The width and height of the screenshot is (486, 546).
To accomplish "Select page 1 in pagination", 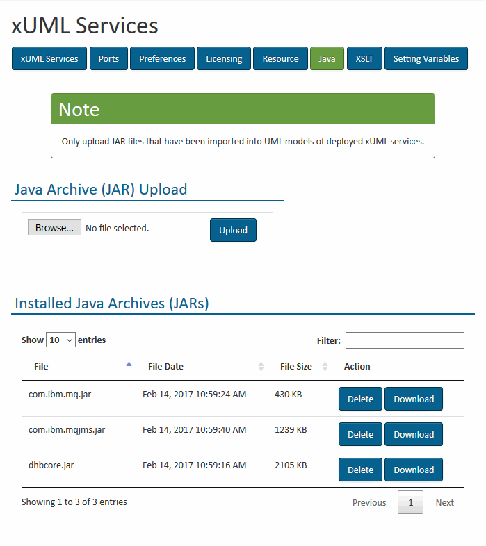I will click(x=410, y=502).
